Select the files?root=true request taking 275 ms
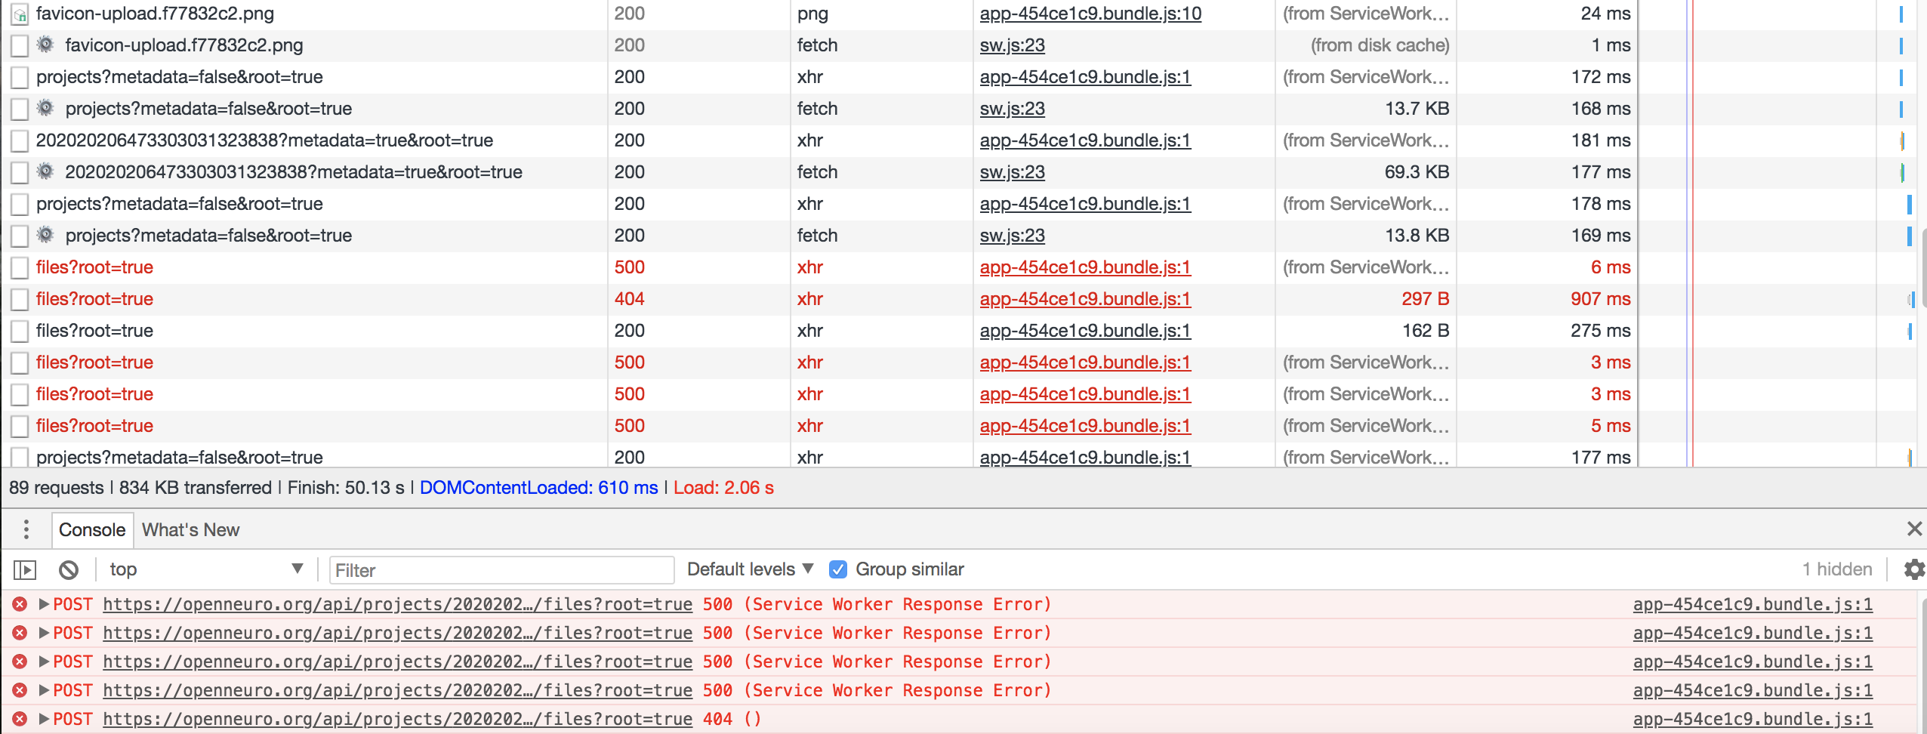The width and height of the screenshot is (1927, 734). [x=94, y=331]
